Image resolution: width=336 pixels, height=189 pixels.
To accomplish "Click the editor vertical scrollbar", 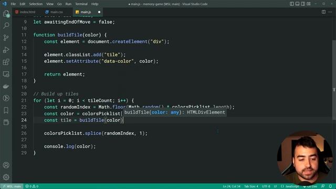I will pyautogui.click(x=334, y=80).
